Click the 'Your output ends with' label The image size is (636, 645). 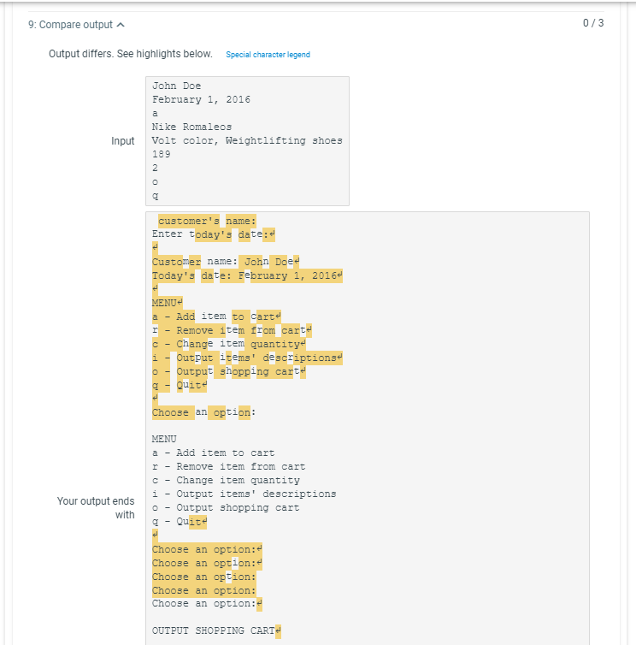click(x=96, y=508)
